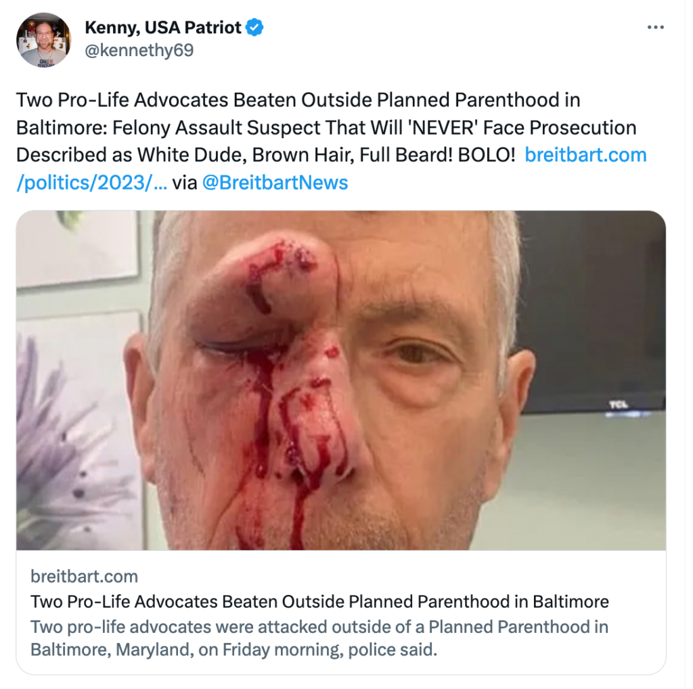Open the three-dot more options menu
693x689 pixels.
point(656,28)
